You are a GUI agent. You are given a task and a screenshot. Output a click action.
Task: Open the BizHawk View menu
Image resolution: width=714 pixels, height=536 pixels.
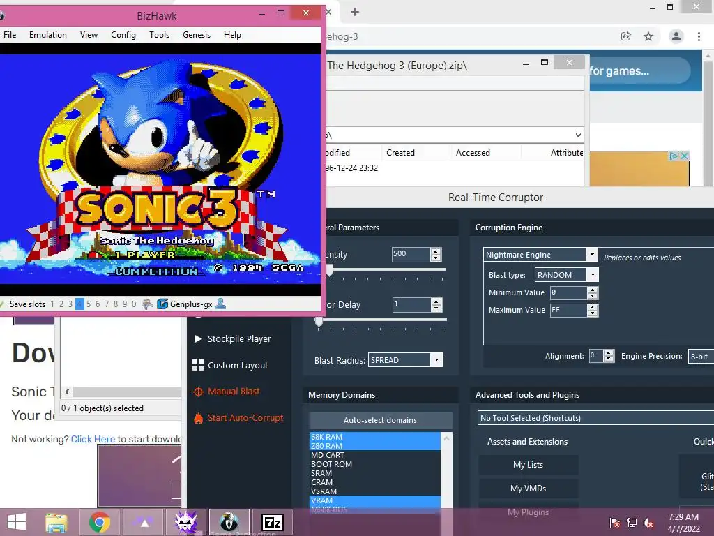pos(89,35)
